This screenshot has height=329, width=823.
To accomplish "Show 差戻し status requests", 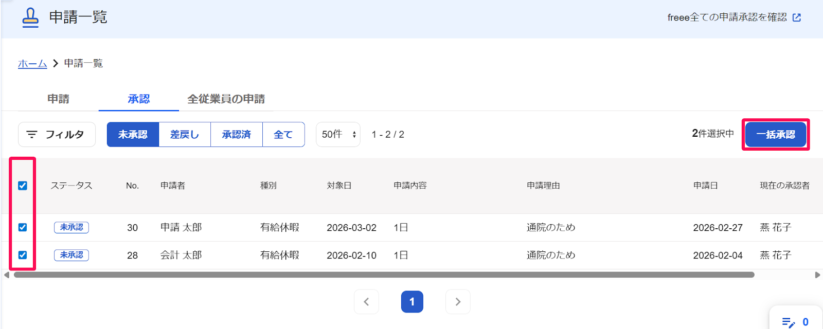I will [185, 134].
